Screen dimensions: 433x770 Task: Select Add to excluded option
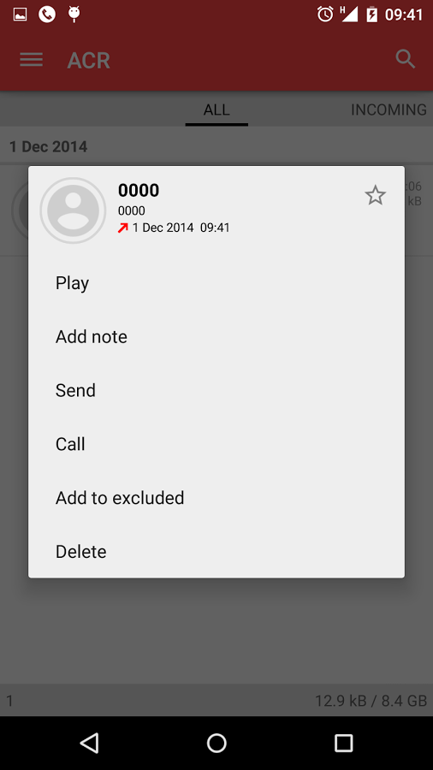click(x=216, y=498)
